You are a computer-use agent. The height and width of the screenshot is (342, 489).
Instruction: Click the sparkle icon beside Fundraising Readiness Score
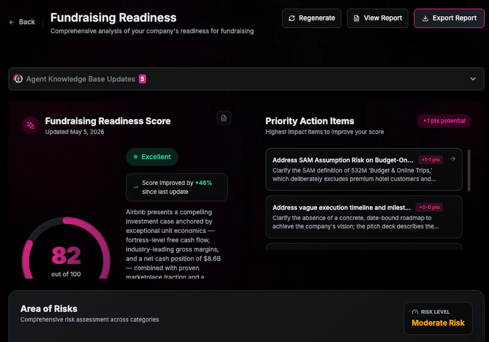[x=31, y=125]
